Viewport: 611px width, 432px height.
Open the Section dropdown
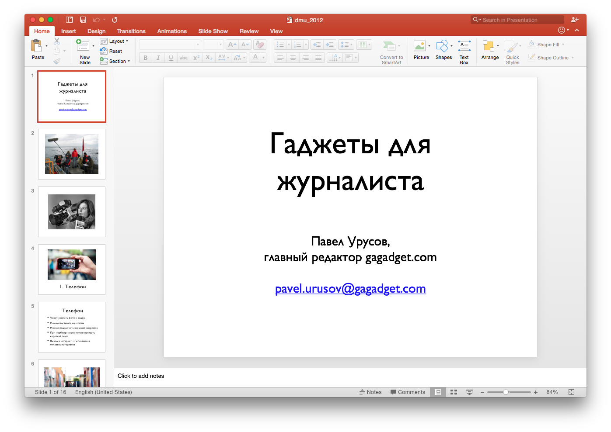pyautogui.click(x=115, y=61)
